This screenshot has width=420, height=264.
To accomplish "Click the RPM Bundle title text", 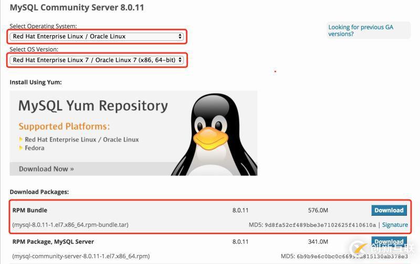I will coord(30,210).
